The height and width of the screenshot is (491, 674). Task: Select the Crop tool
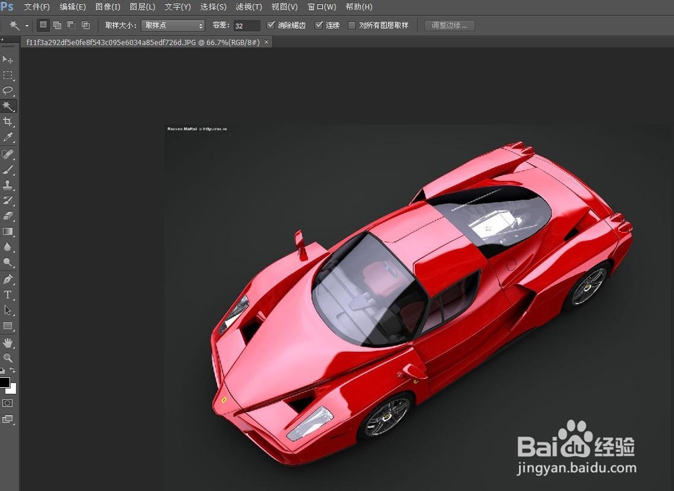pyautogui.click(x=7, y=121)
